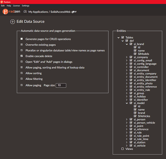Select the si_person_vehicle table label
This screenshot has height=159, width=166.
(144, 123)
